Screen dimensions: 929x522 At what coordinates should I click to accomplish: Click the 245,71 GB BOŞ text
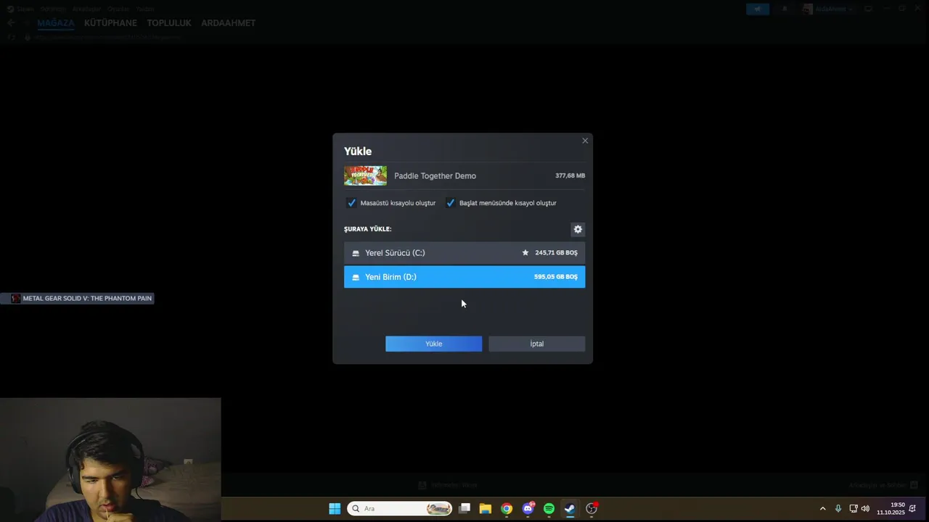[x=556, y=253]
